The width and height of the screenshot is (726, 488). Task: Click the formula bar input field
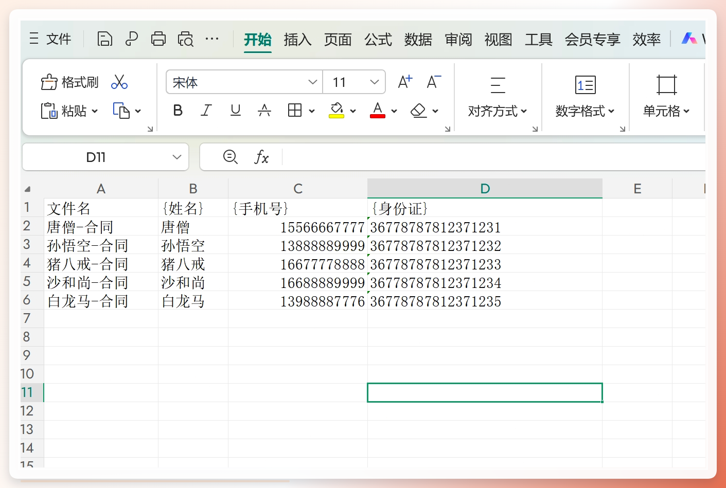[x=494, y=157]
